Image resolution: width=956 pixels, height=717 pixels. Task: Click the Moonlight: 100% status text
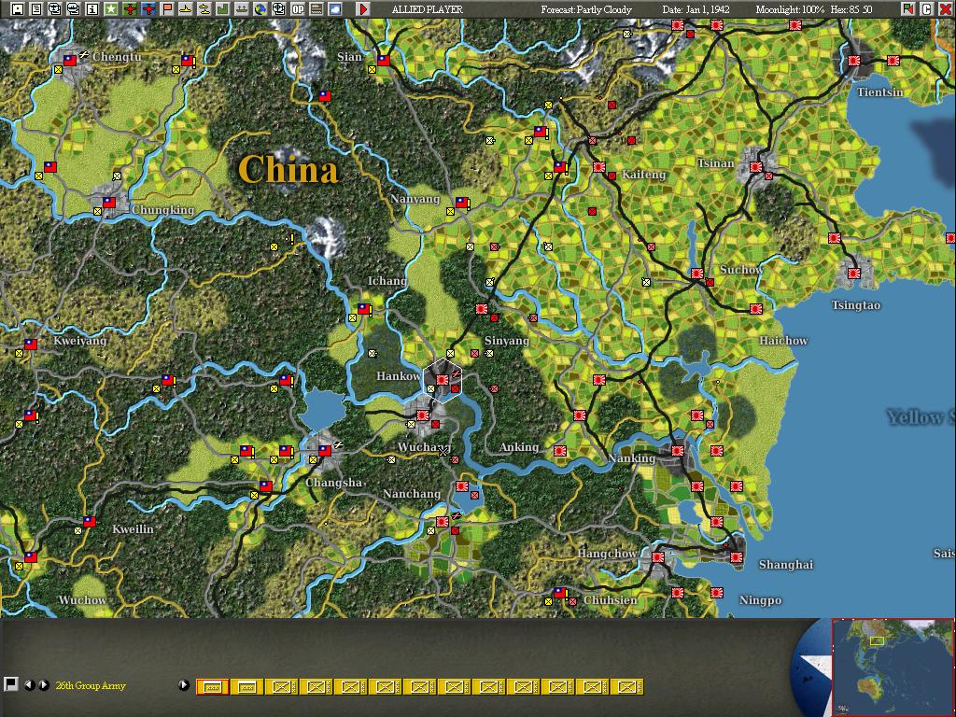pyautogui.click(x=790, y=9)
